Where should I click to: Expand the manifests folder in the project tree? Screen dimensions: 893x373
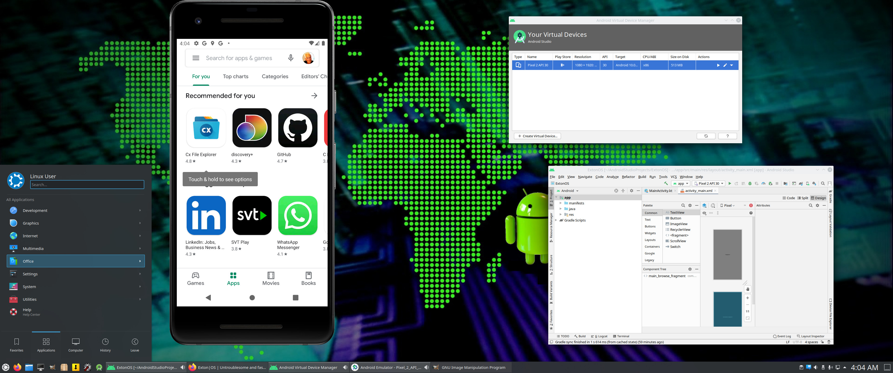(x=560, y=203)
